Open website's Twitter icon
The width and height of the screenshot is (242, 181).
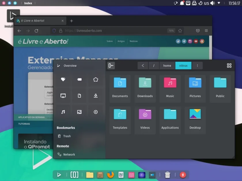coord(178,41)
